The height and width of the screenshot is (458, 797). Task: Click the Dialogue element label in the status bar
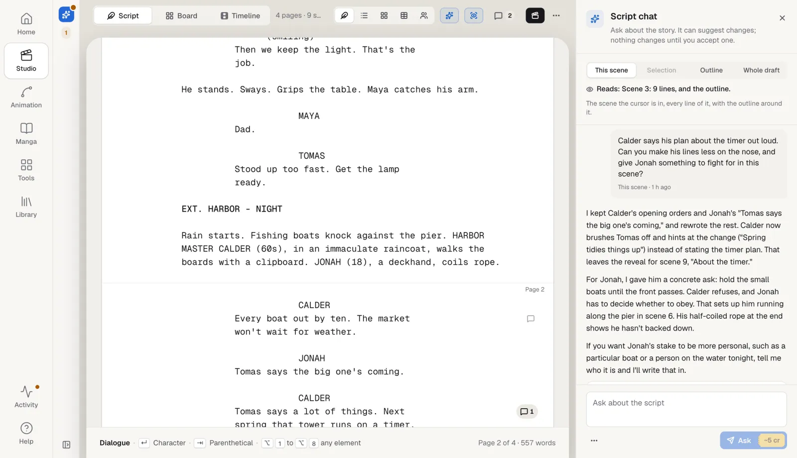[115, 443]
